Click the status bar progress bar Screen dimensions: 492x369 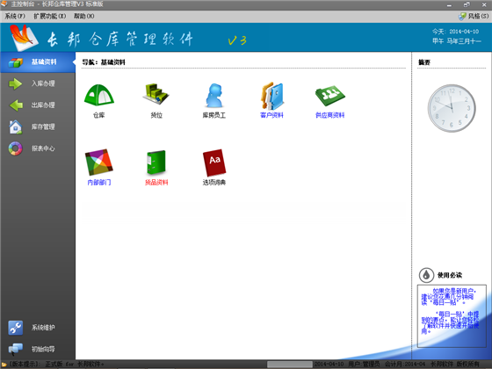tap(290, 364)
